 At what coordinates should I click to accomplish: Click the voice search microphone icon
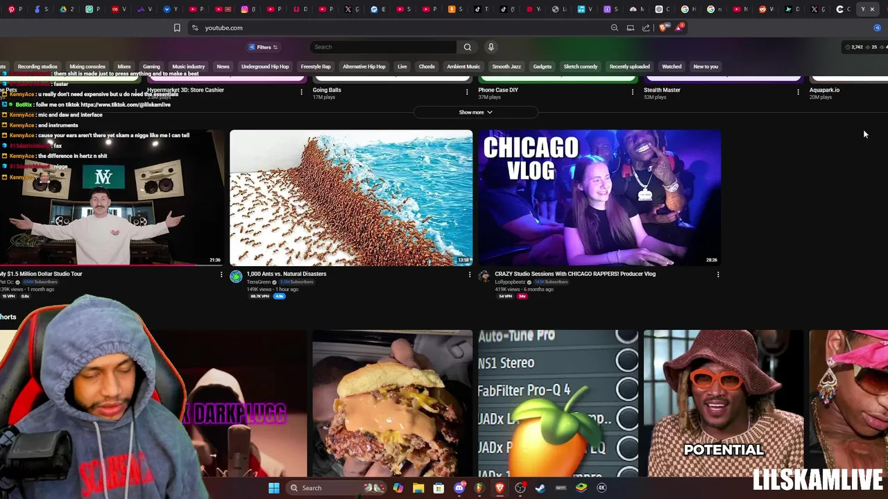(490, 47)
